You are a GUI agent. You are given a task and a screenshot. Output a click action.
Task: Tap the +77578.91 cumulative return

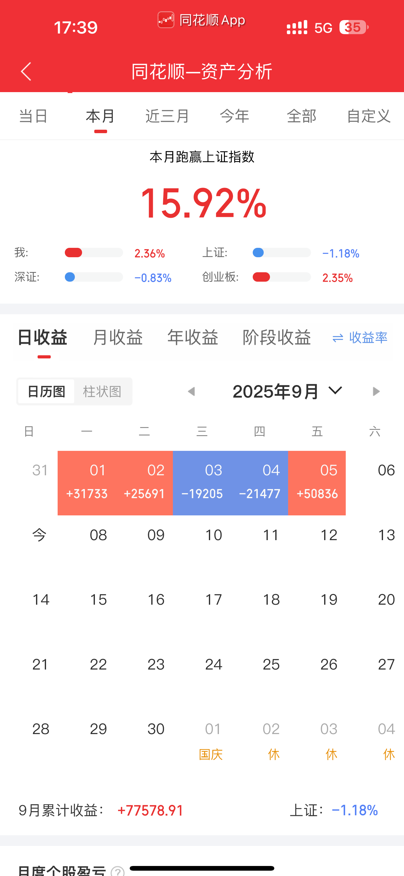click(150, 811)
